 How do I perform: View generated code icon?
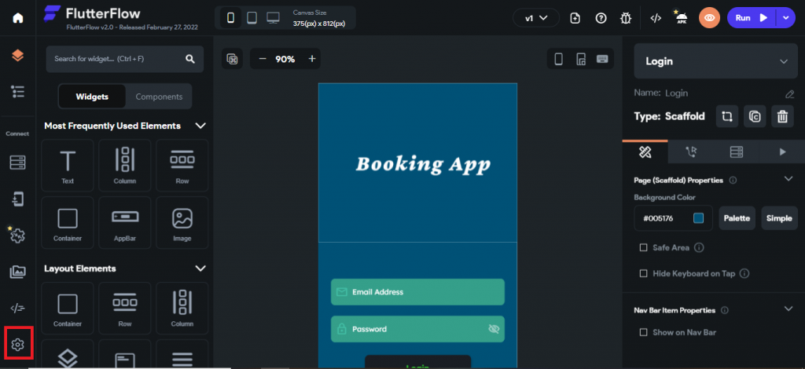pos(656,18)
